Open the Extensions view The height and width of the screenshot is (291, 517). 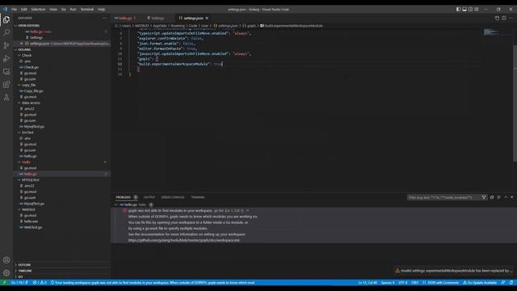tap(6, 84)
